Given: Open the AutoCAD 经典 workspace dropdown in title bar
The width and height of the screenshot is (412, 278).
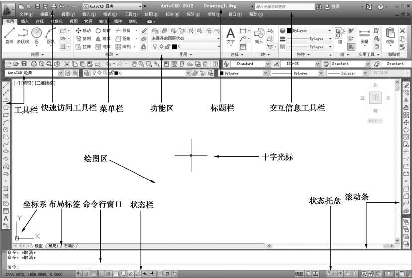Looking at the screenshot, I should click(x=112, y=6).
